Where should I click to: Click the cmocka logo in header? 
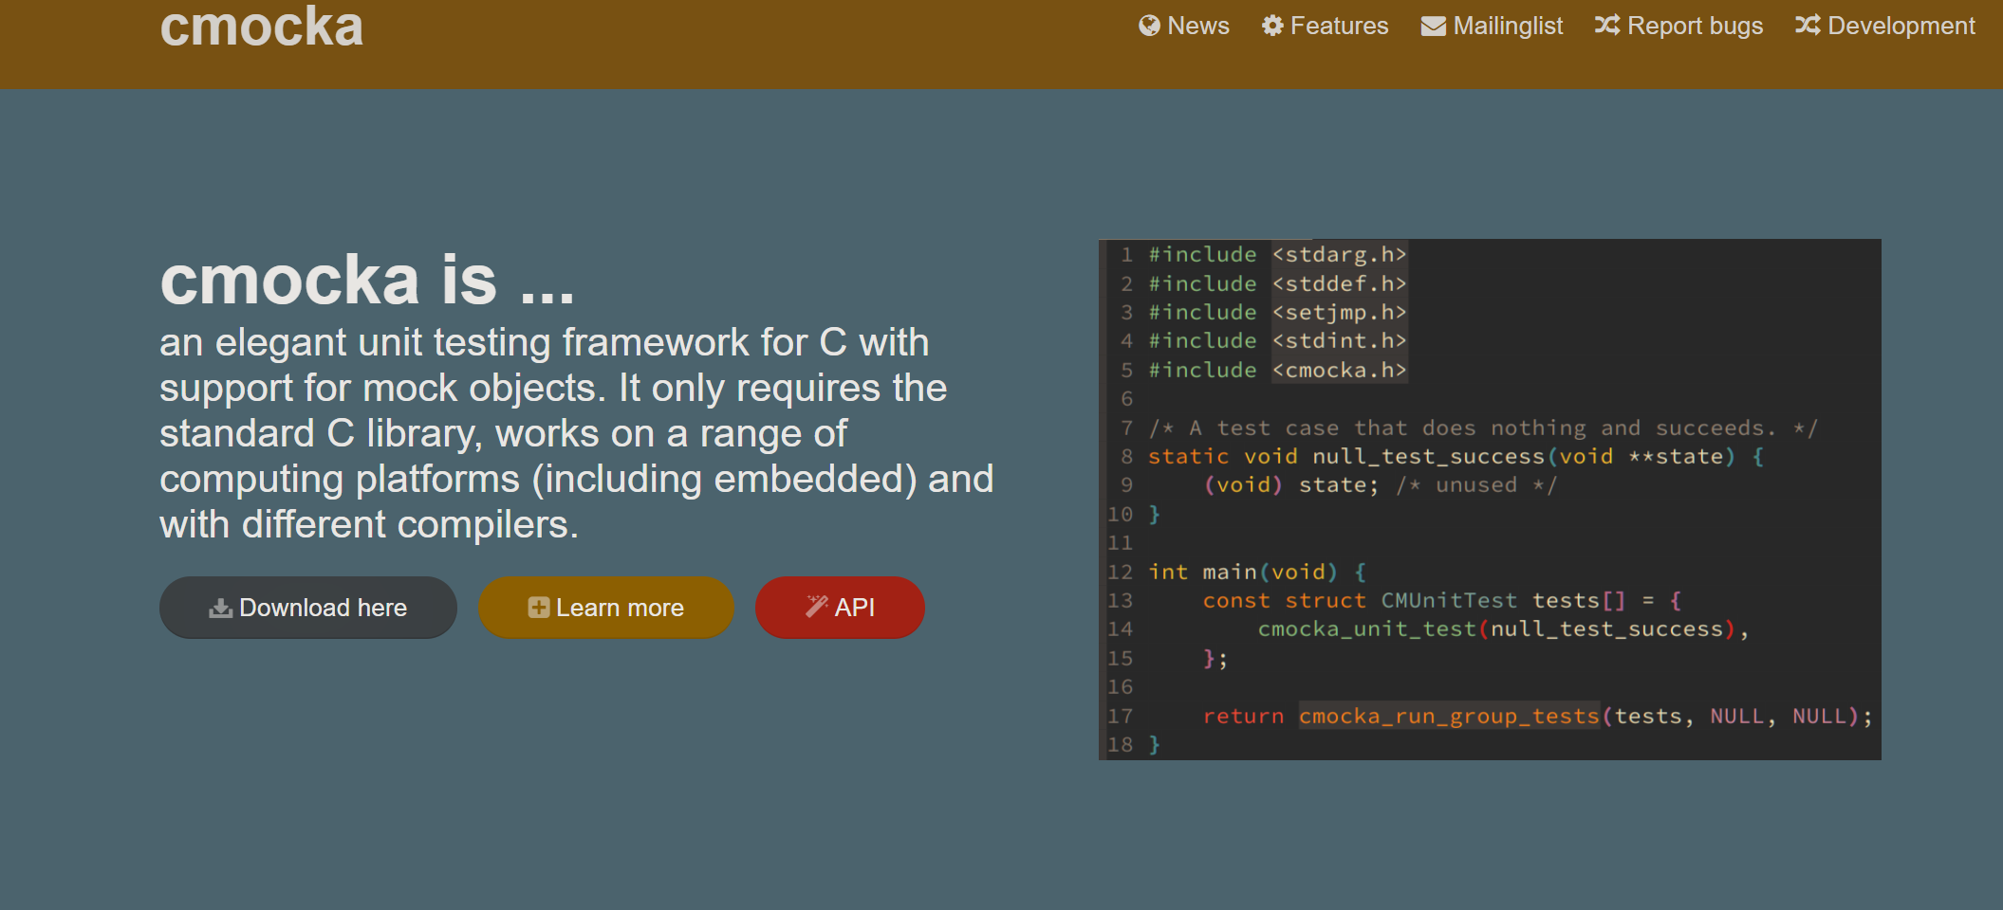pyautogui.click(x=261, y=26)
